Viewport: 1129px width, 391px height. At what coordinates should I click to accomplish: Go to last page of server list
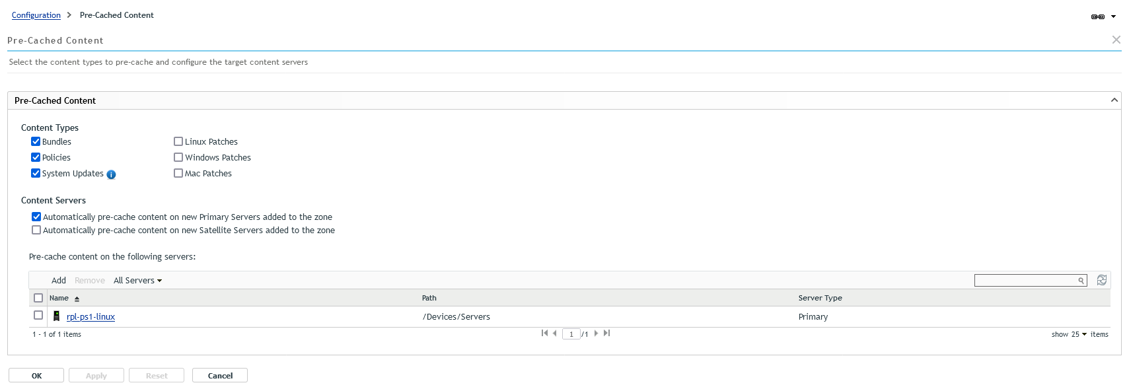[x=606, y=333]
